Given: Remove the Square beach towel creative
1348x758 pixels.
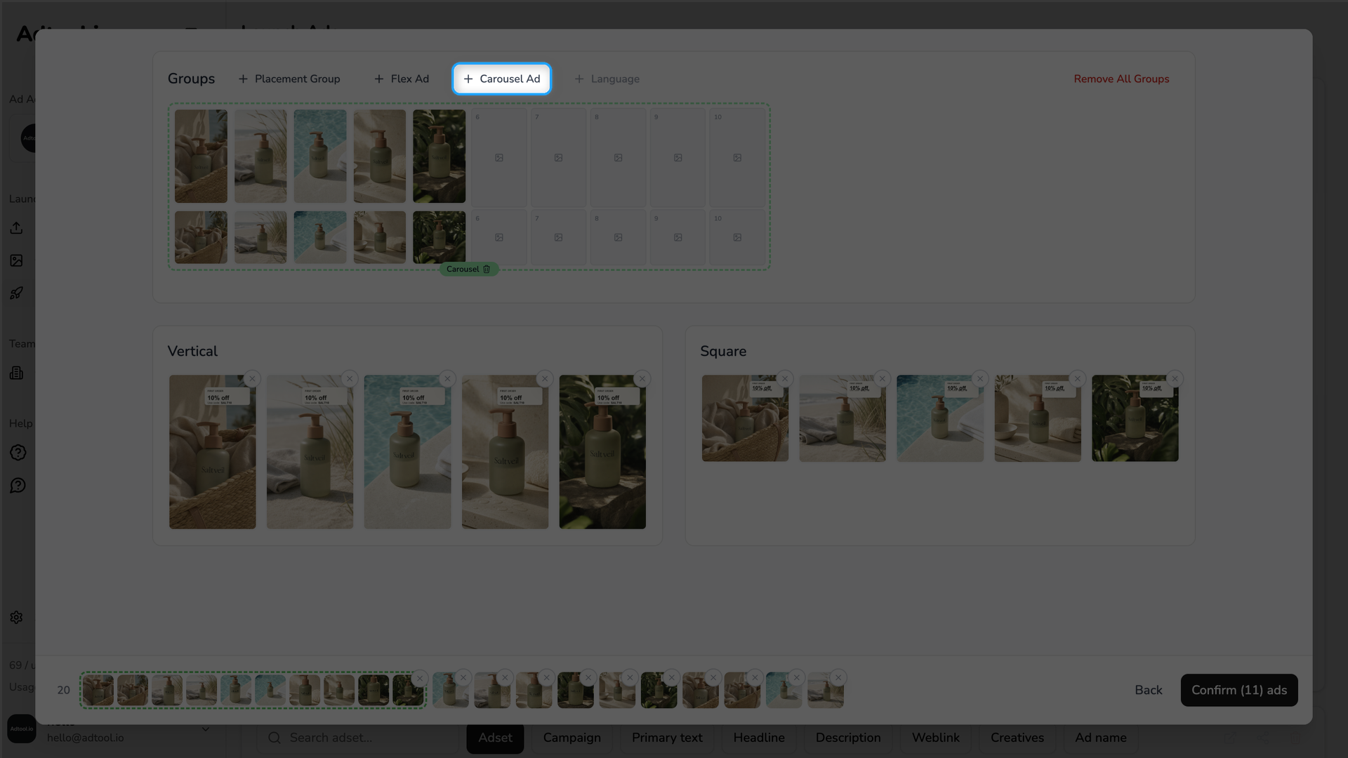Looking at the screenshot, I should [x=883, y=379].
